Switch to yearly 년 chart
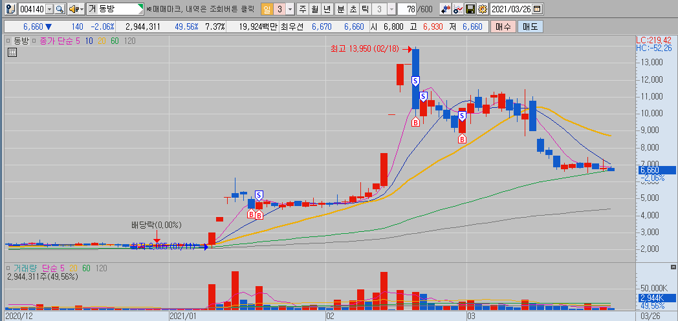Screen dimensions: 678x321 (326, 8)
